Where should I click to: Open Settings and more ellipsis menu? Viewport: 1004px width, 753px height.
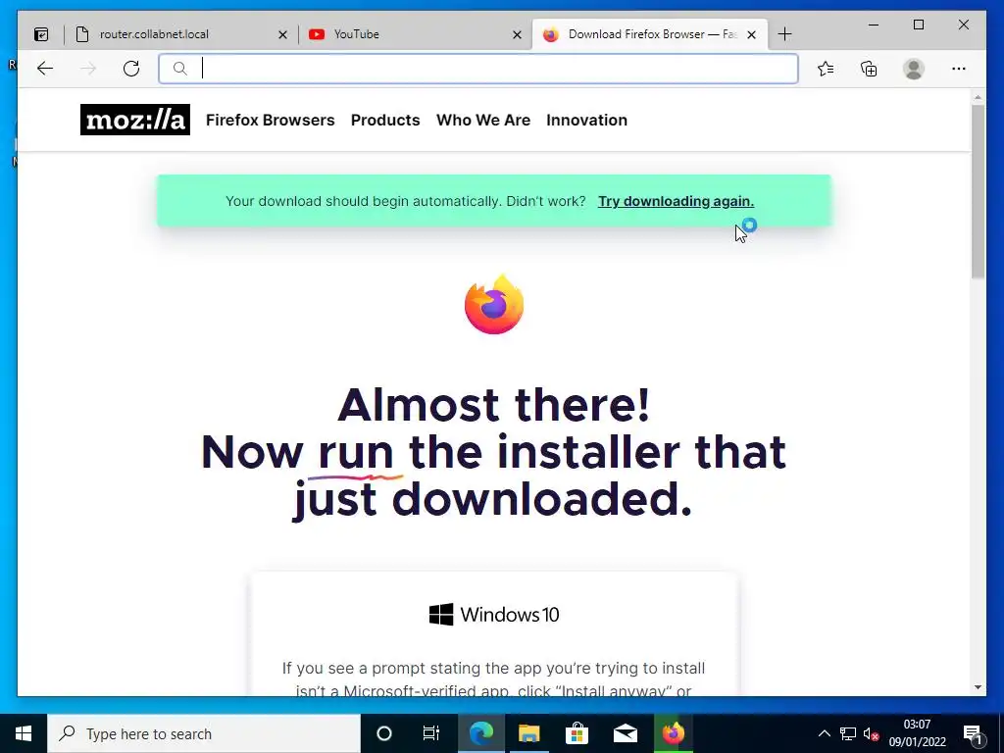coord(959,69)
